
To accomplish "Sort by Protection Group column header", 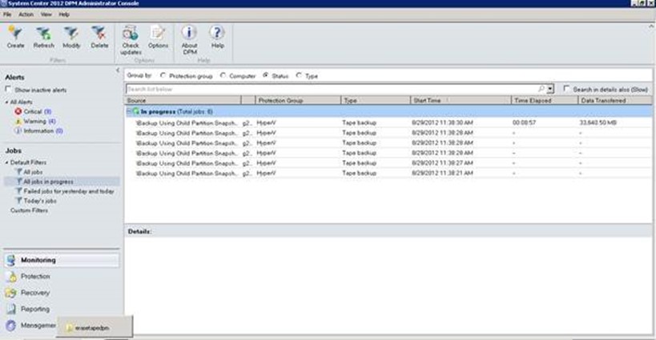I will click(298, 100).
